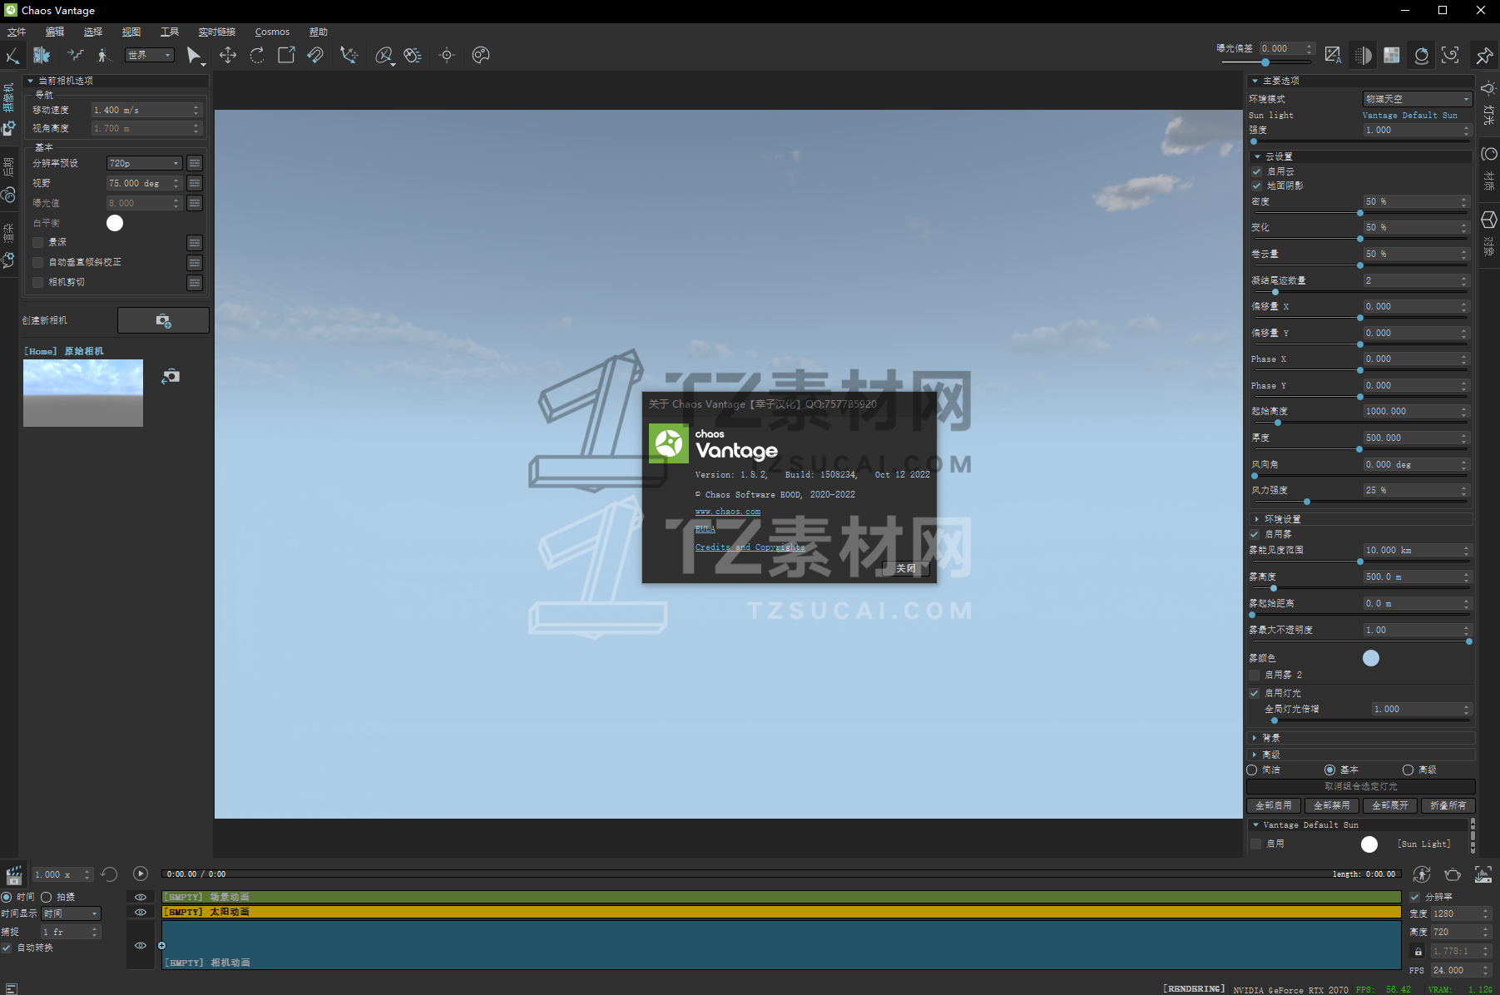Toggle the half-disc dotted comparison icon
The height and width of the screenshot is (995, 1500).
tap(1363, 55)
